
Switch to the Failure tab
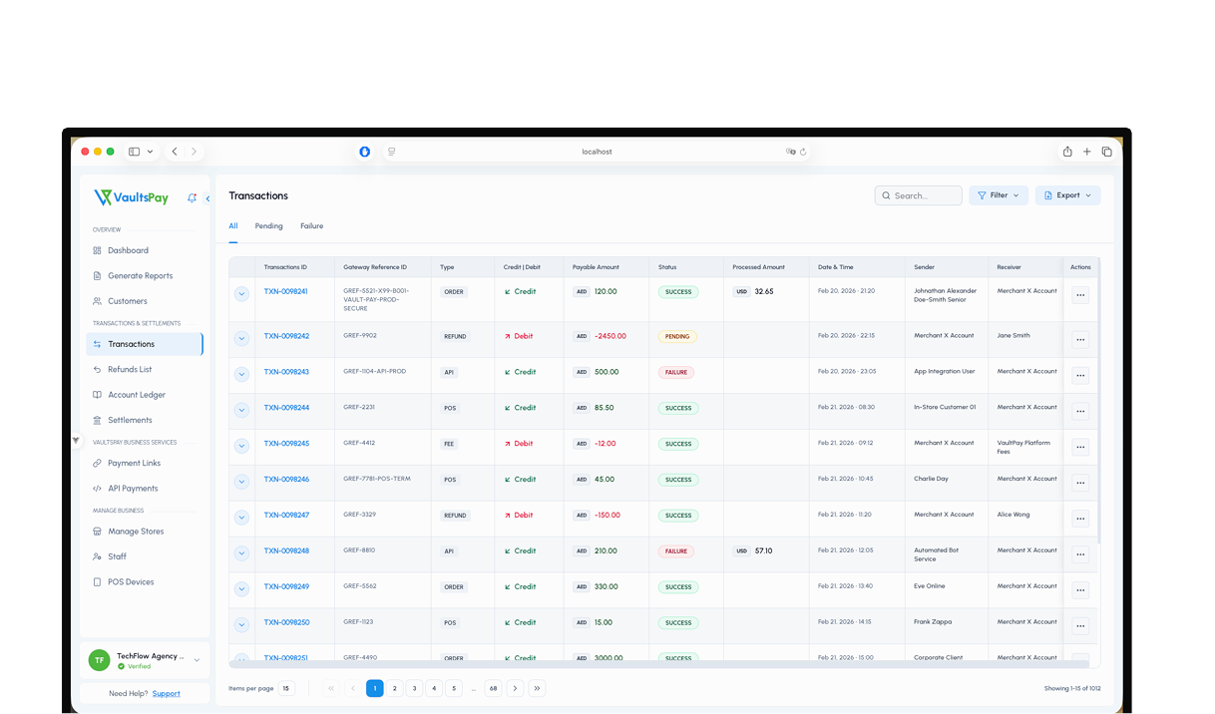point(311,225)
